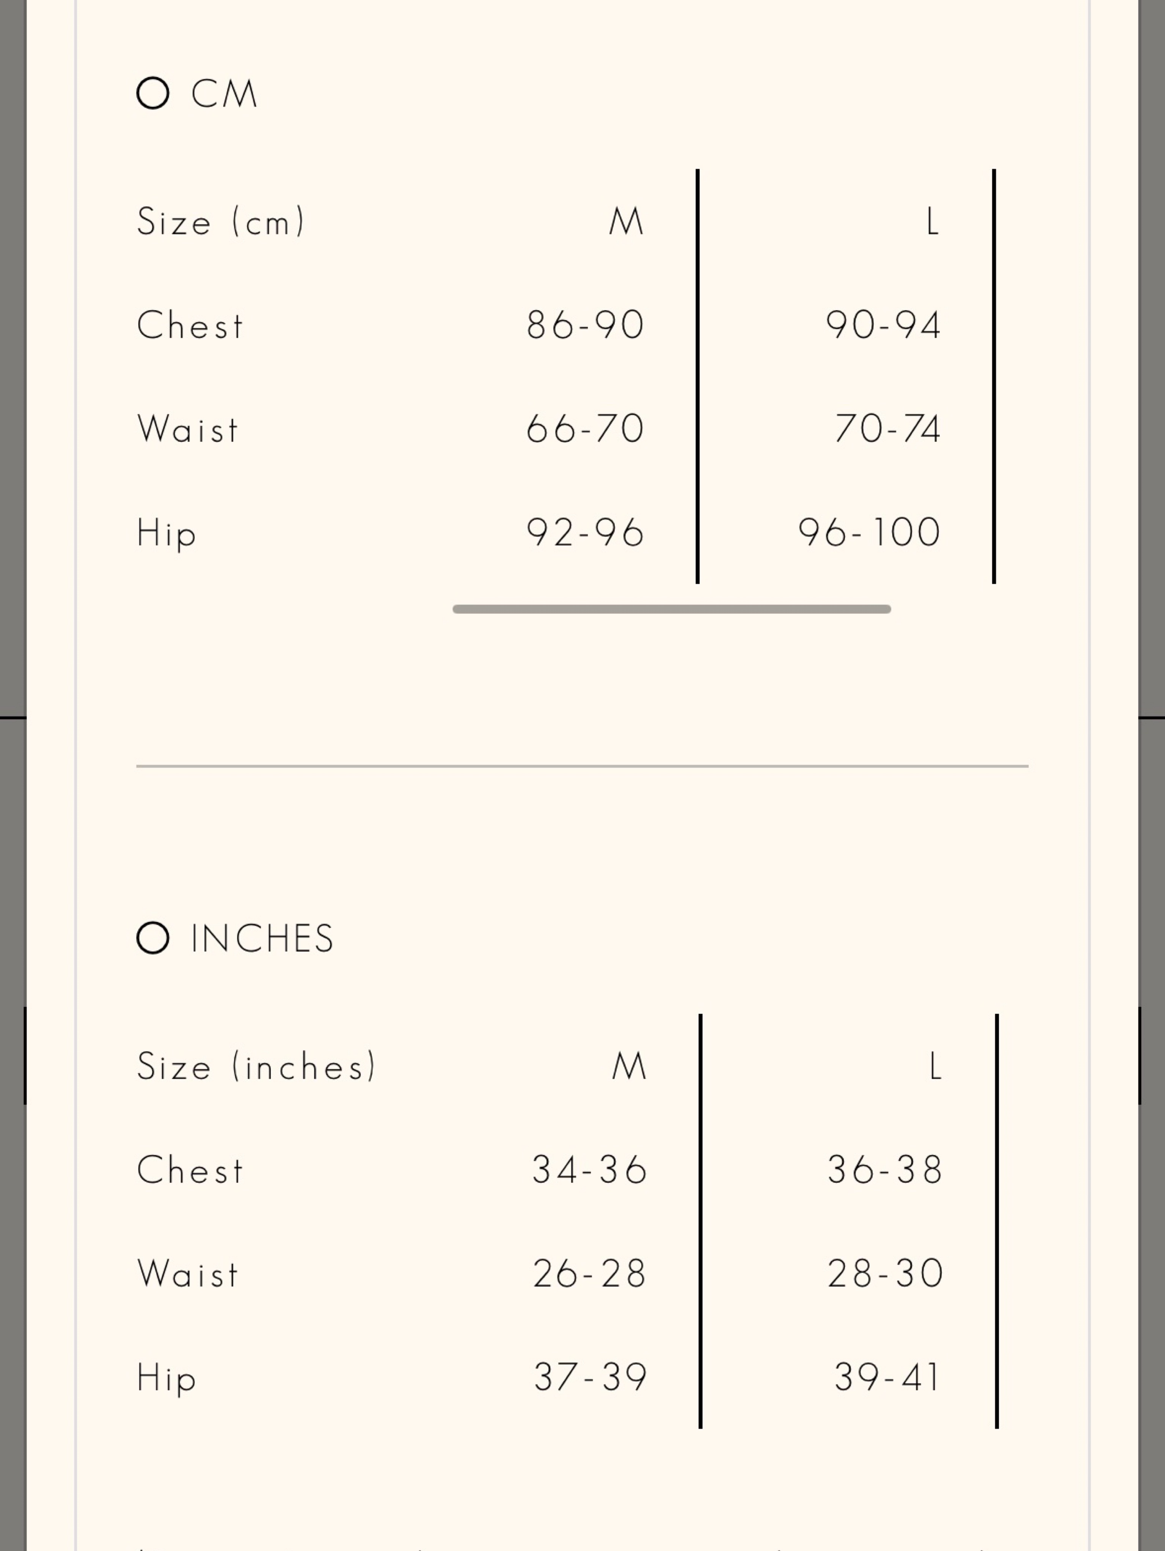Select the L column header in inches table
This screenshot has width=1165, height=1551.
(935, 1066)
